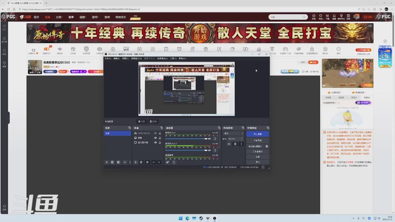The image size is (395, 222).
Task: Expand the 游戏 games dropdown in the Douyu nav
Action: pyautogui.click(x=95, y=17)
